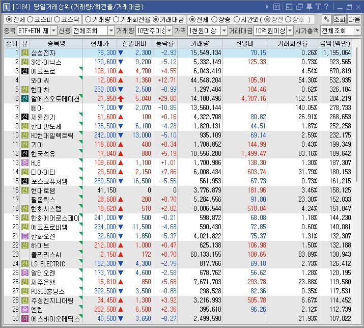Open the 거래량 10만주이상 dropdown
This screenshot has width=364, height=328.
click(169, 31)
